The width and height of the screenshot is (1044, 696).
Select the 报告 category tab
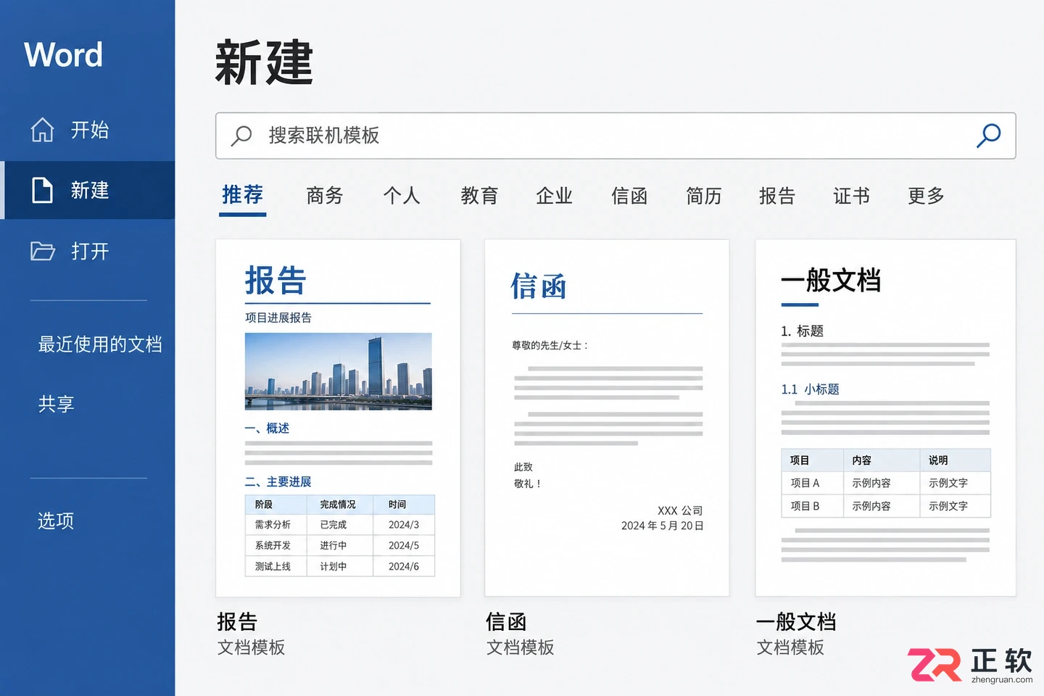pyautogui.click(x=777, y=196)
